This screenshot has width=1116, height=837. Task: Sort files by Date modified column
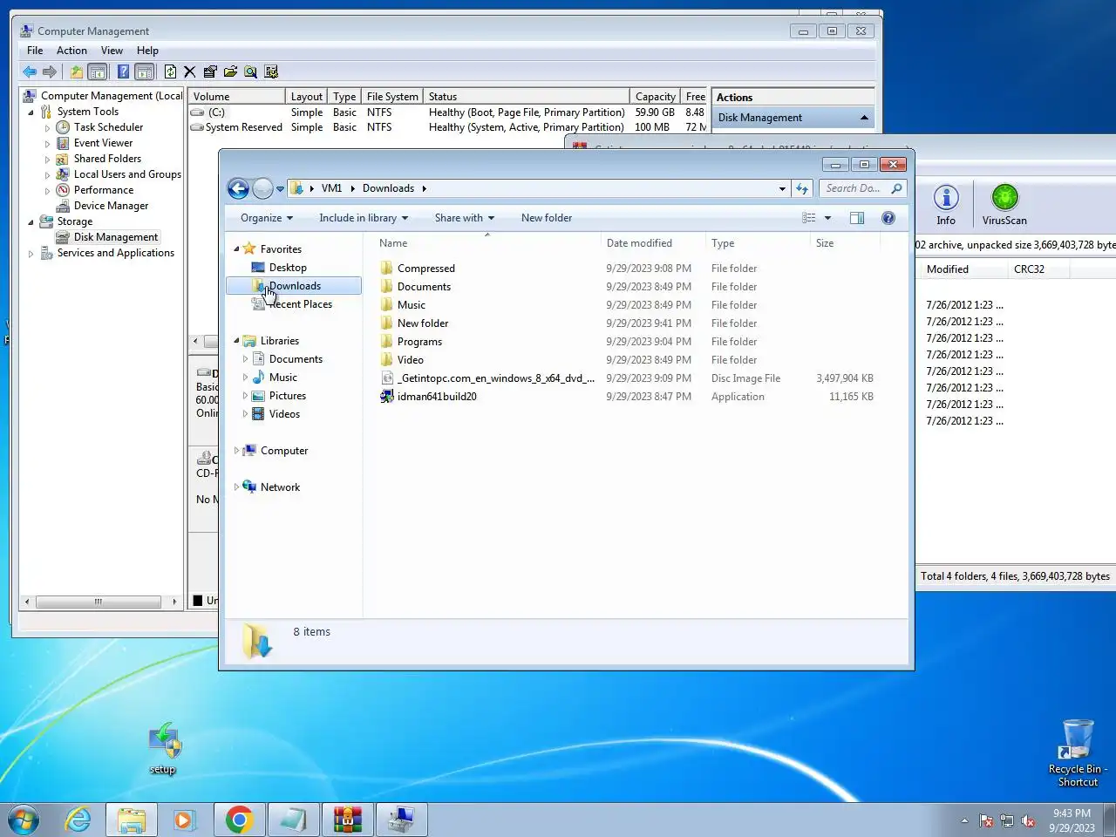pyautogui.click(x=652, y=243)
